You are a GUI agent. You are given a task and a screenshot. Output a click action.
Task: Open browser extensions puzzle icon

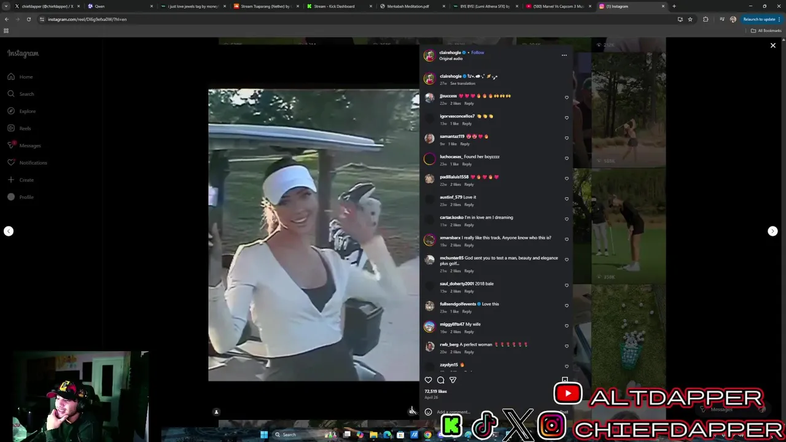[x=706, y=19]
